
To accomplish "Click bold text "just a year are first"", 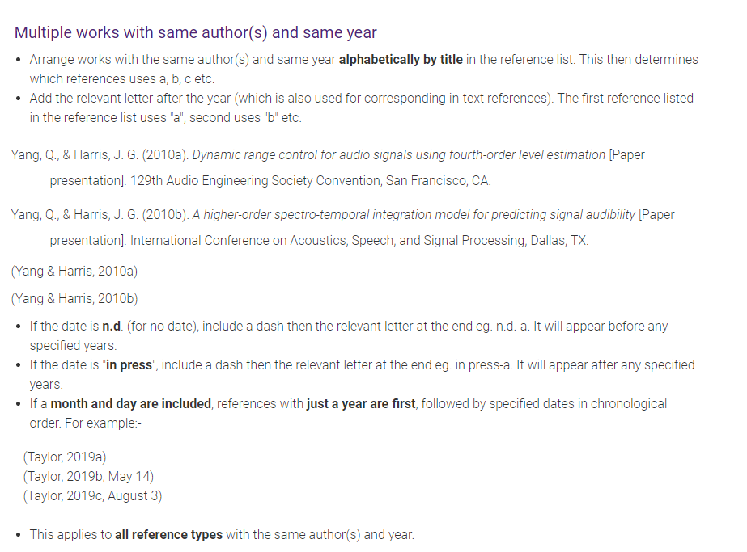I will click(x=361, y=404).
